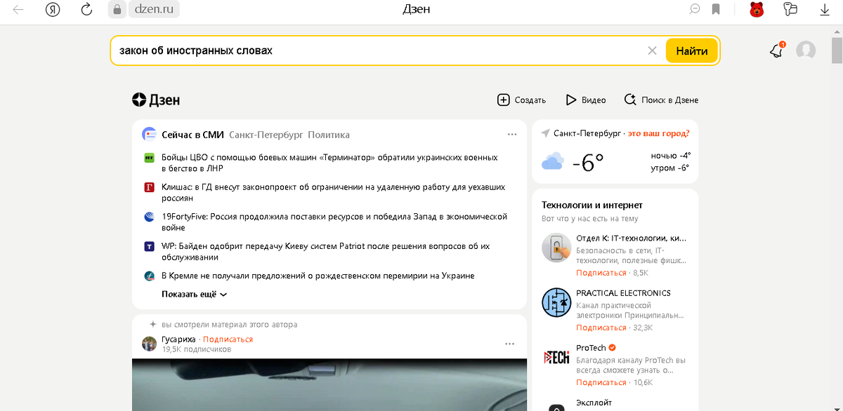The width and height of the screenshot is (843, 411).
Task: Open Поиск в Дзене
Action: click(x=661, y=100)
